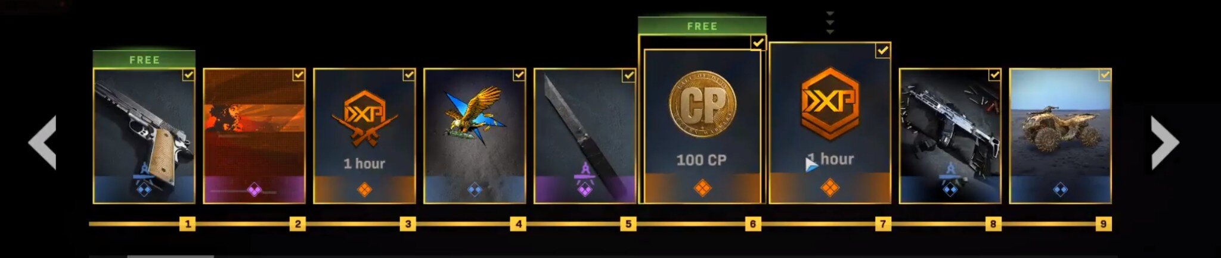Select the pistol blueprint reward card
The height and width of the screenshot is (258, 1221).
(144, 136)
